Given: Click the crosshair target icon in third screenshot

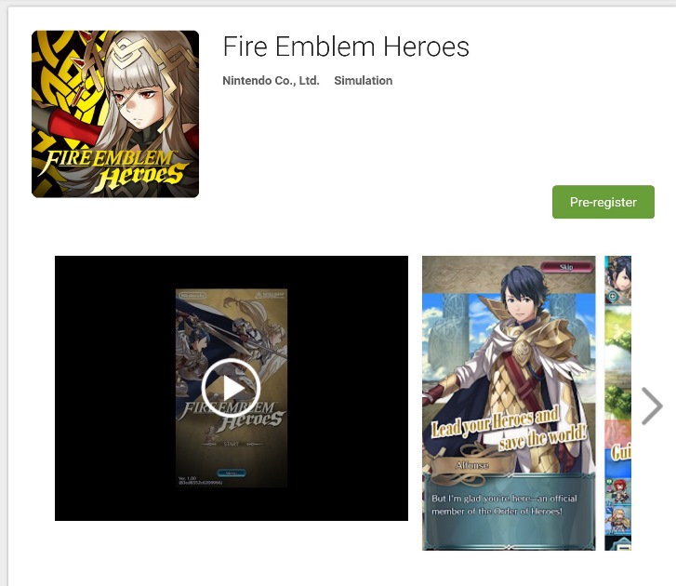Looking at the screenshot, I should 612,296.
